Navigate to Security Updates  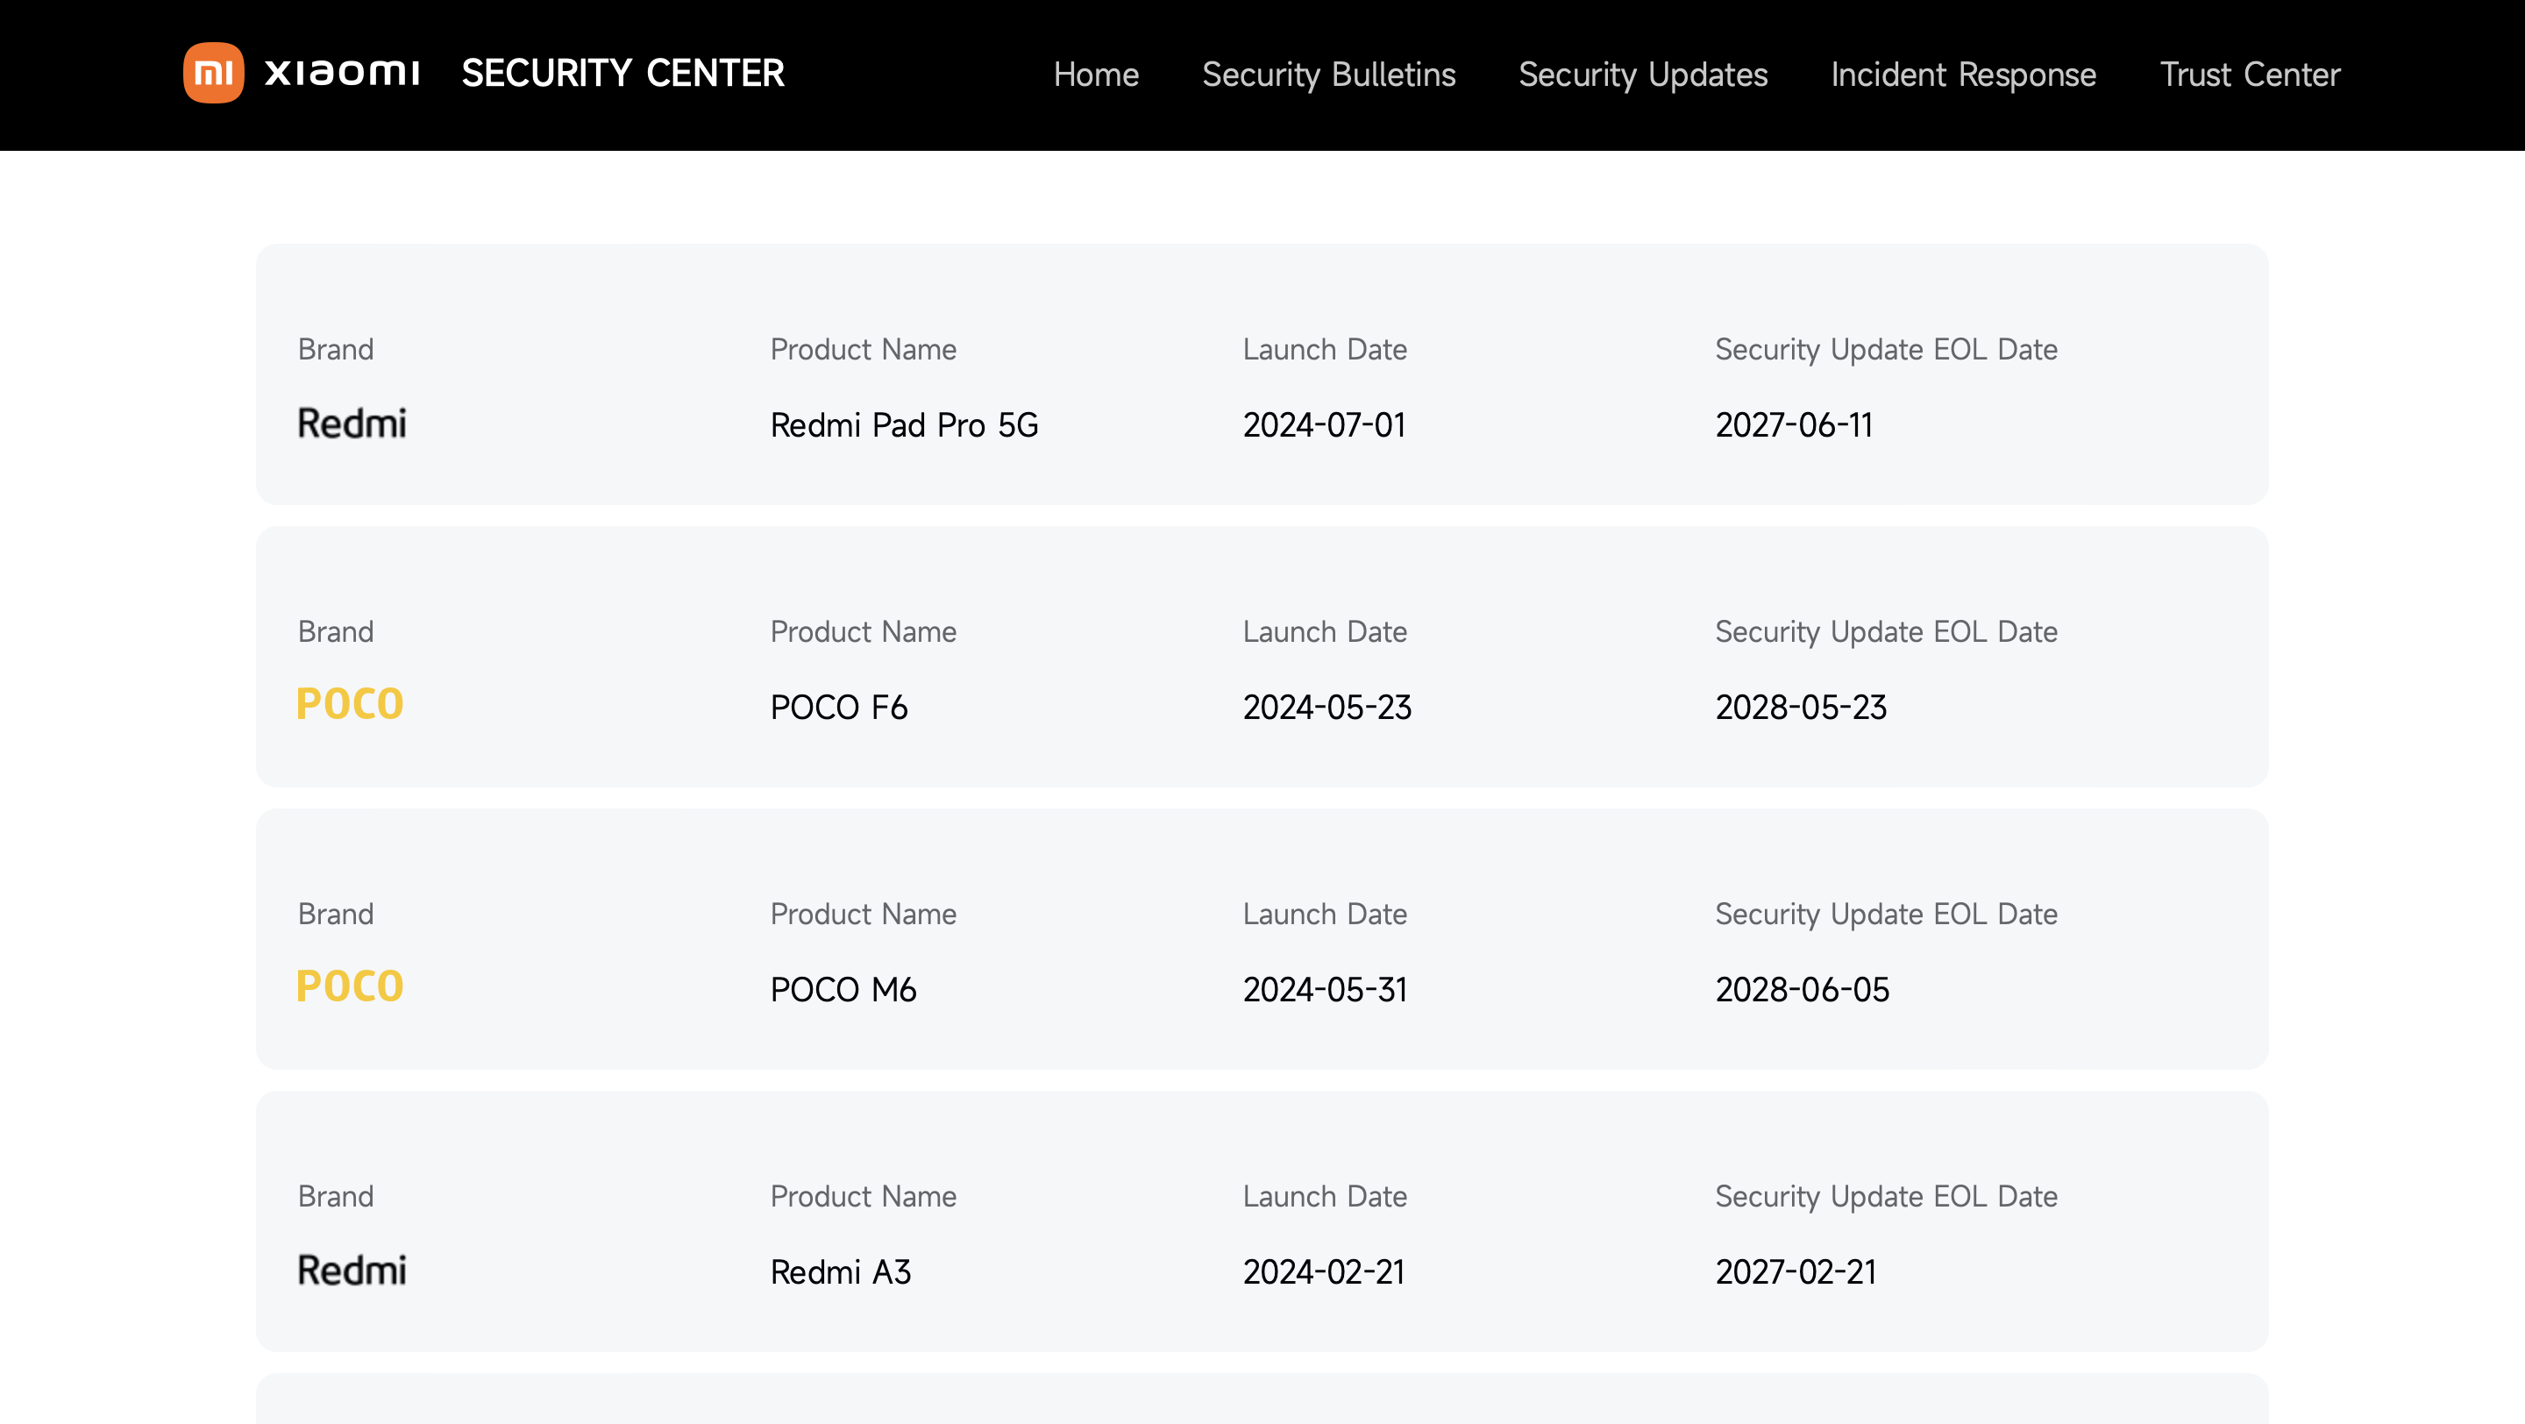click(1643, 75)
